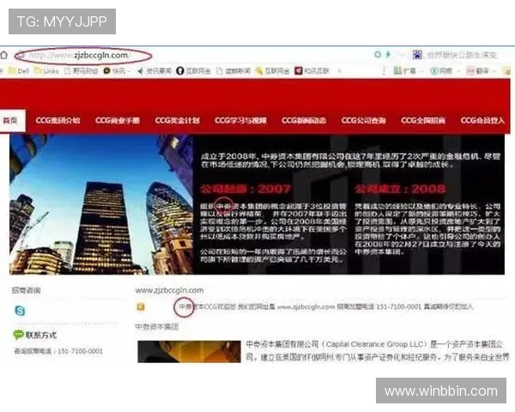Open the bookmark with the black-yellow round icon
Image resolution: width=515 pixels, height=412 pixels.
(117, 70)
